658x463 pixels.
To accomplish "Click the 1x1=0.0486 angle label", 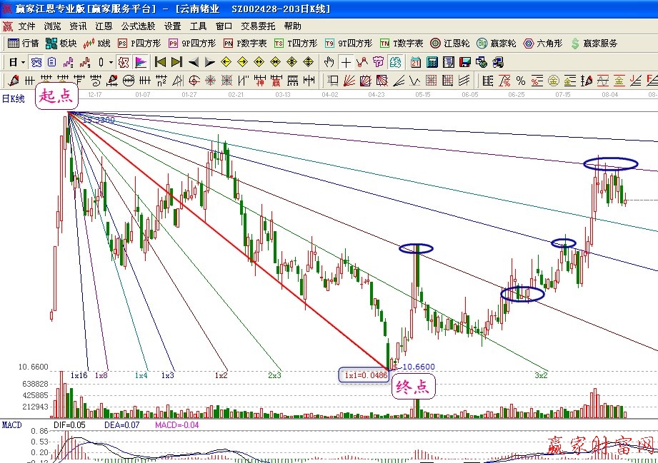I will tap(364, 375).
